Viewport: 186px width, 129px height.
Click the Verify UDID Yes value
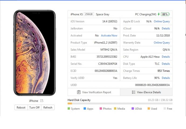tap(115, 78)
